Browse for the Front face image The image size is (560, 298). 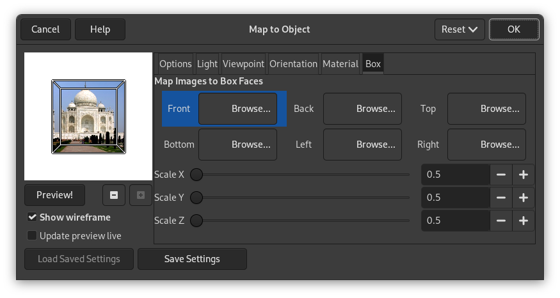238,109
